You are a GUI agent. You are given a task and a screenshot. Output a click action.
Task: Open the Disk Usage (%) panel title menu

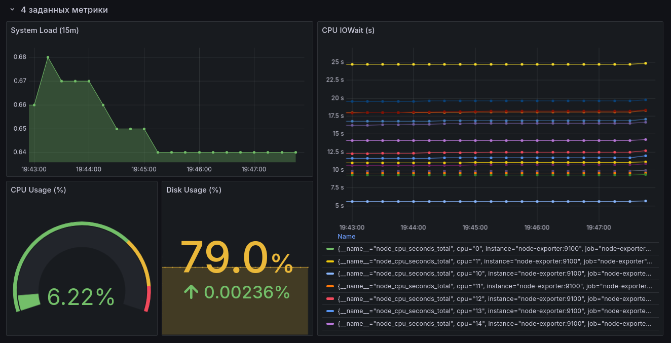pos(194,190)
